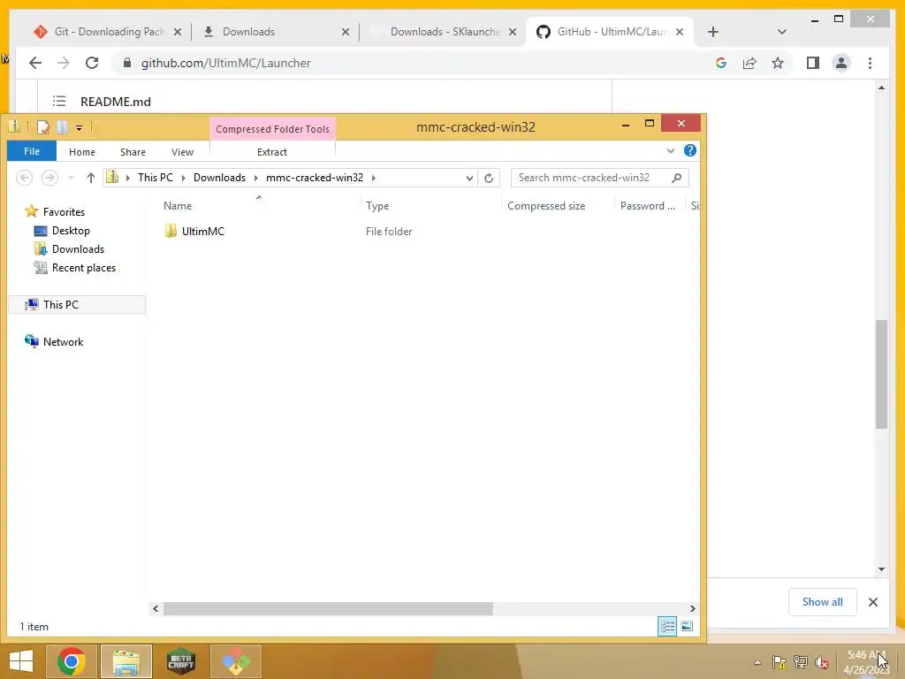Reload the GitHub page in Chrome
905x679 pixels.
point(92,63)
